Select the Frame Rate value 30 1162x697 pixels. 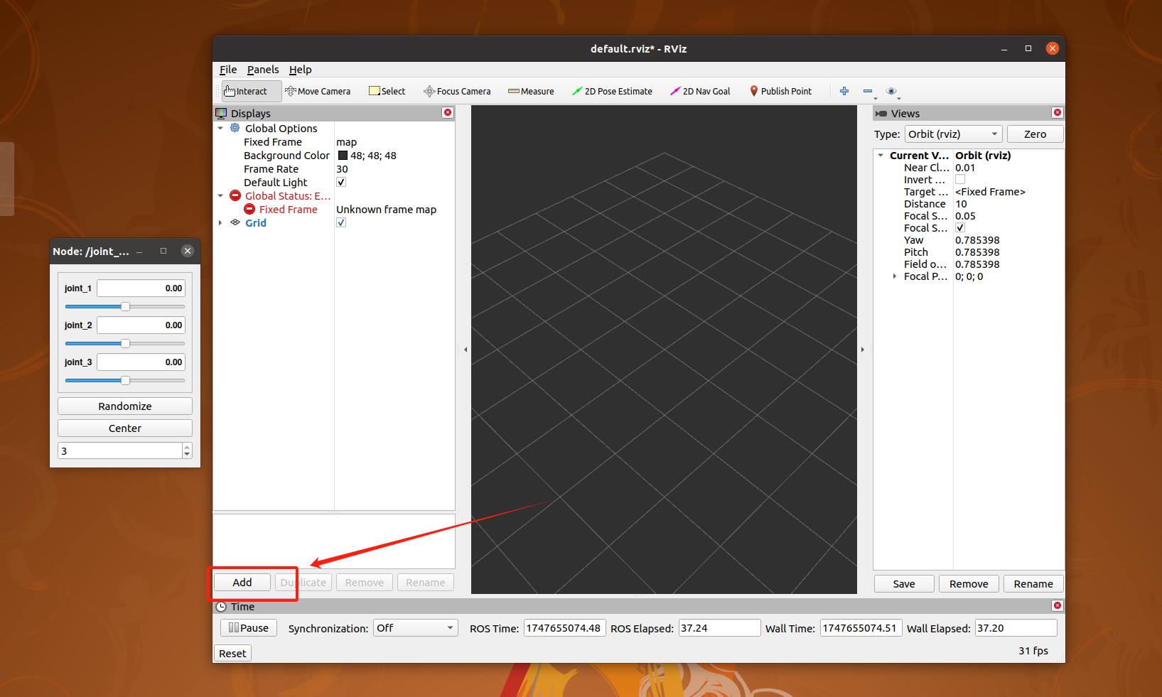[342, 168]
